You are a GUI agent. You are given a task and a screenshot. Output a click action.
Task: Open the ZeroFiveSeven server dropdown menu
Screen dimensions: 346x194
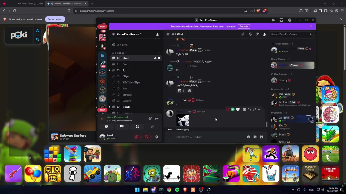tap(129, 34)
